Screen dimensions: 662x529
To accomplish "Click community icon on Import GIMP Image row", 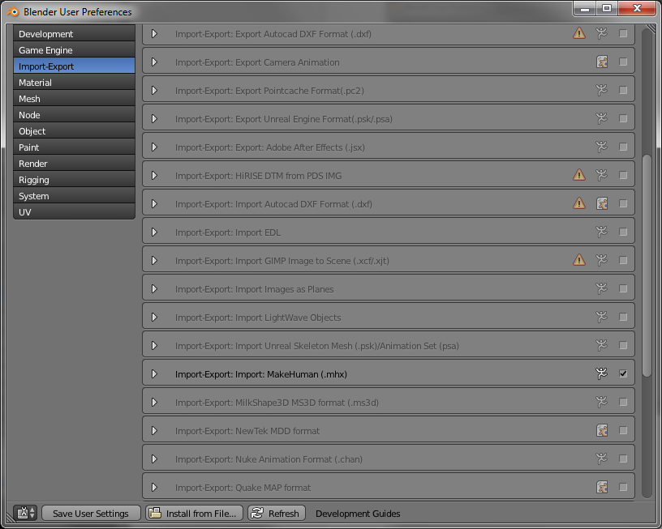I will tap(602, 260).
